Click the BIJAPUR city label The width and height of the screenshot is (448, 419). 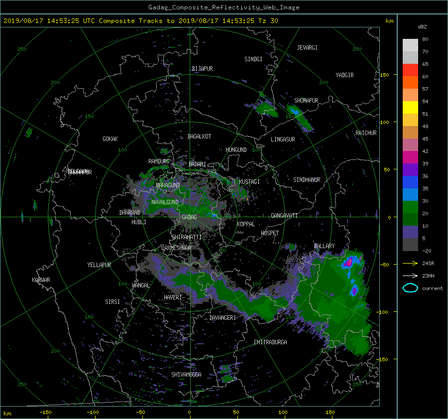(202, 69)
